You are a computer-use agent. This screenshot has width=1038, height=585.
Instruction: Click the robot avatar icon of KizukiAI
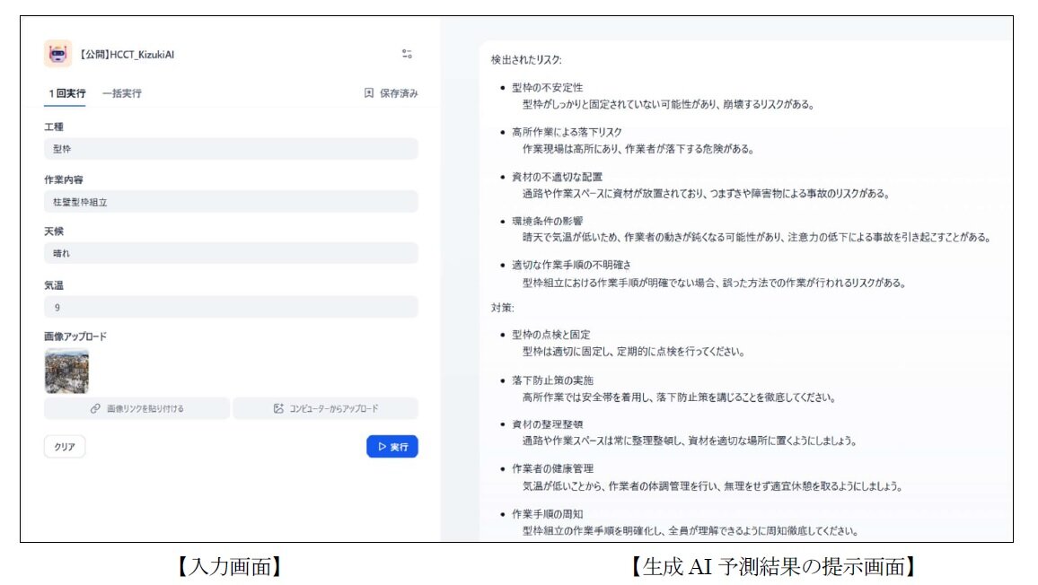click(58, 54)
